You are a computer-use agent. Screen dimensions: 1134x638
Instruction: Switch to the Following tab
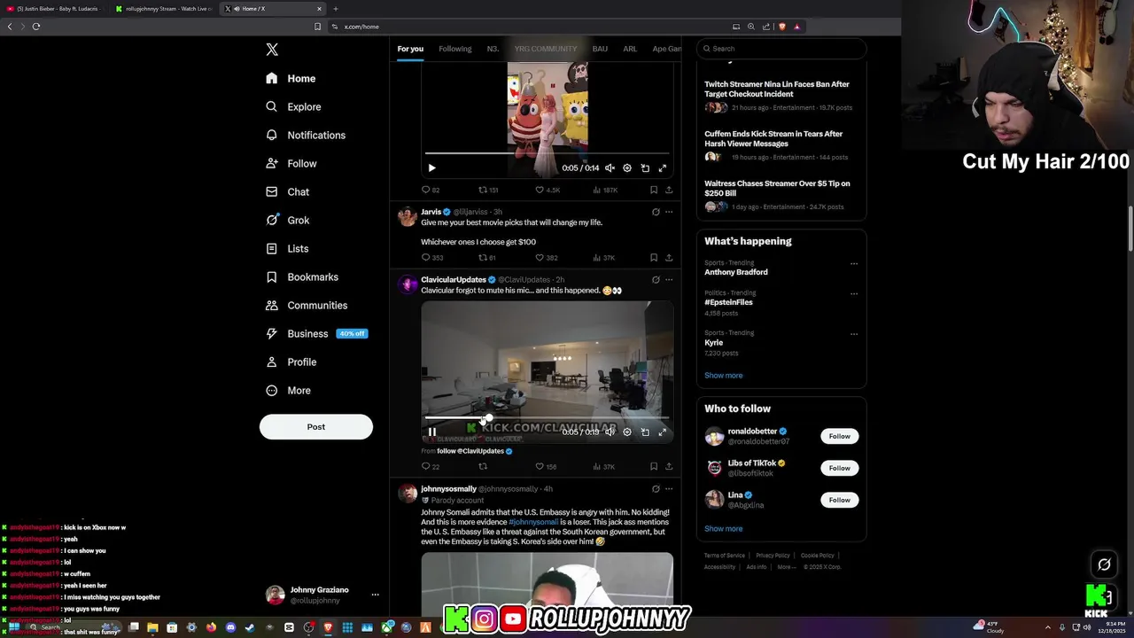(455, 49)
